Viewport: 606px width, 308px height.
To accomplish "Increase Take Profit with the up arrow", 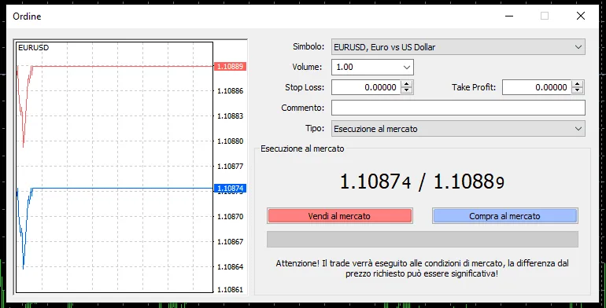I will 577,84.
